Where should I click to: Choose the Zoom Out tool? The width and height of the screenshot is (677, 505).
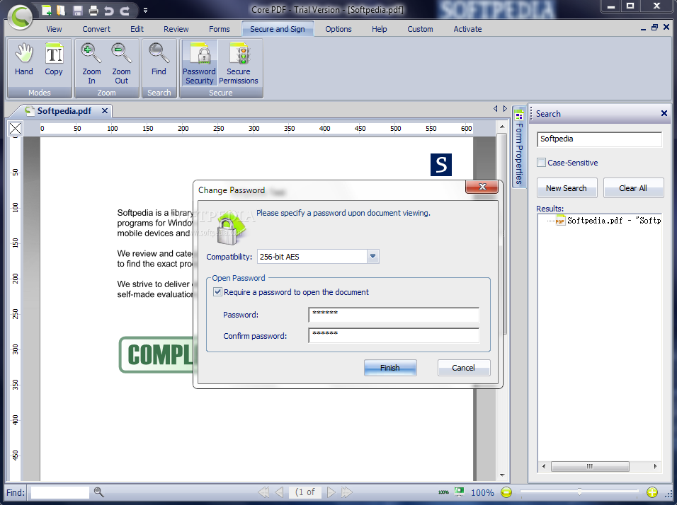[x=121, y=64]
